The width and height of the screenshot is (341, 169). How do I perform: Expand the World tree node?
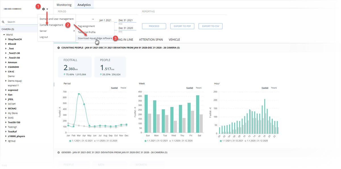(x=4, y=35)
